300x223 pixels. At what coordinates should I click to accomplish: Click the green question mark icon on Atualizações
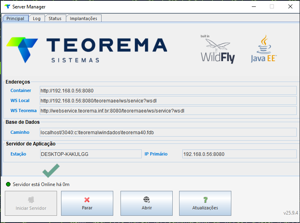pos(205,200)
